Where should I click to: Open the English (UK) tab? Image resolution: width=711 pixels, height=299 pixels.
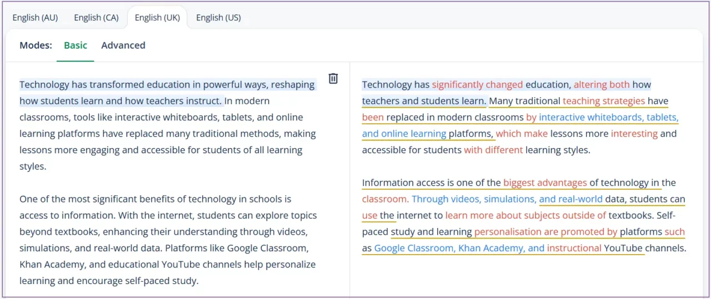click(x=157, y=17)
